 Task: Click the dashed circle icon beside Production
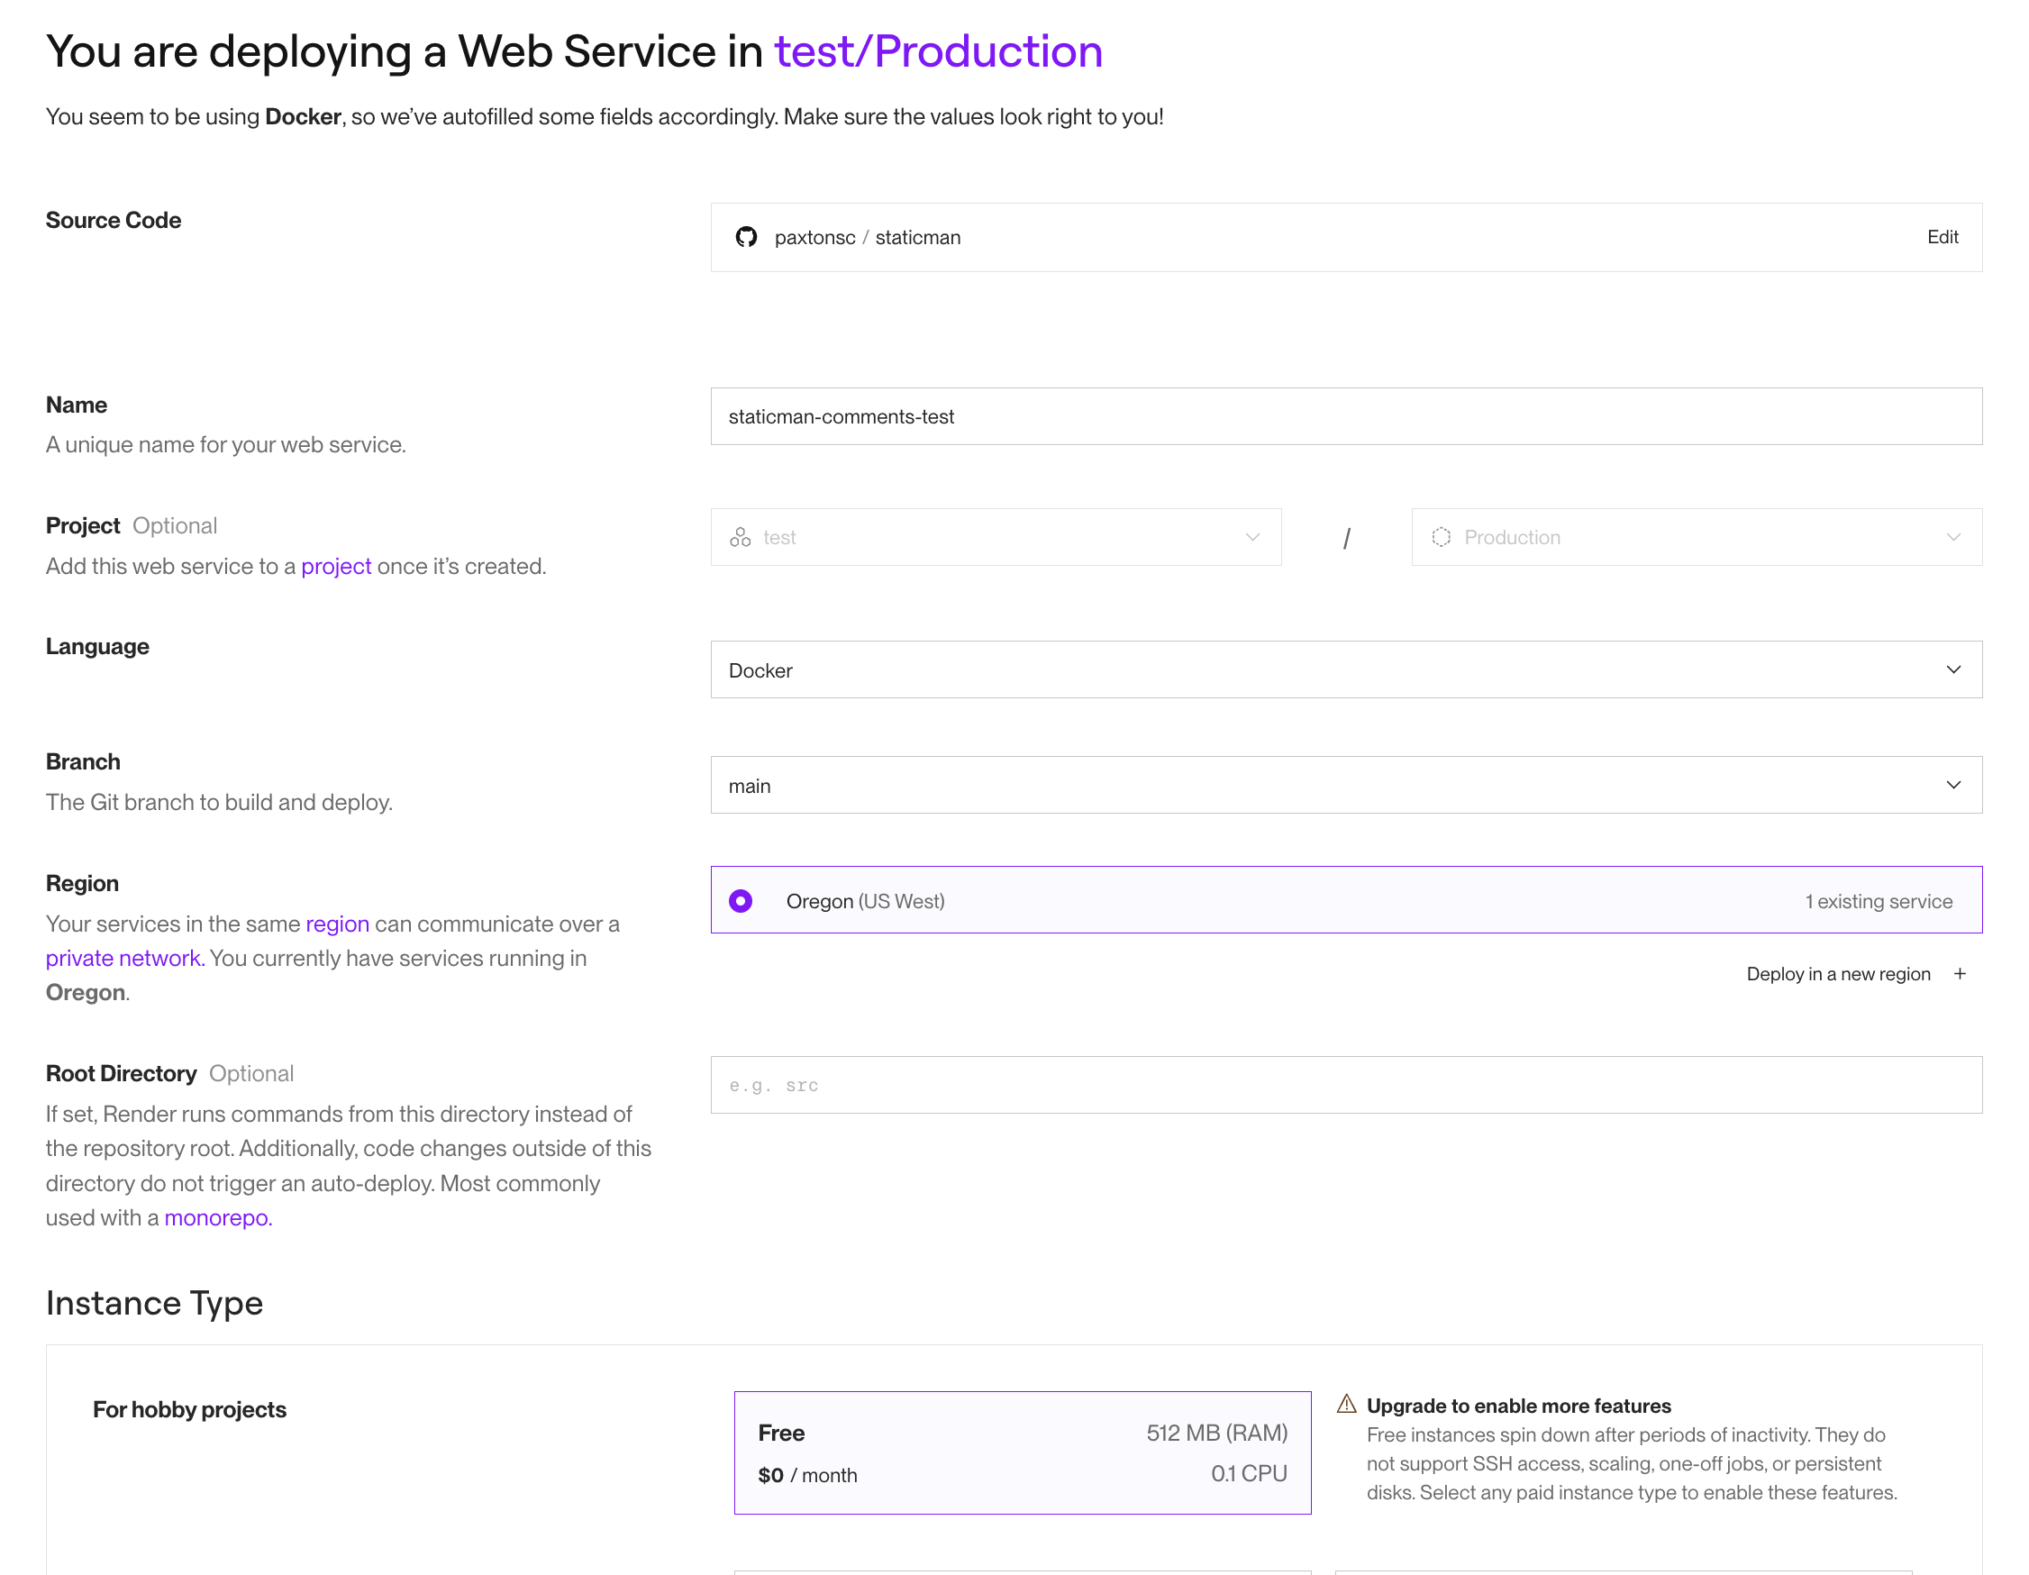click(x=1441, y=537)
